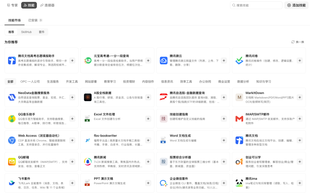Open the 腾讯微云 cloud icon

pyautogui.click(x=164, y=60)
